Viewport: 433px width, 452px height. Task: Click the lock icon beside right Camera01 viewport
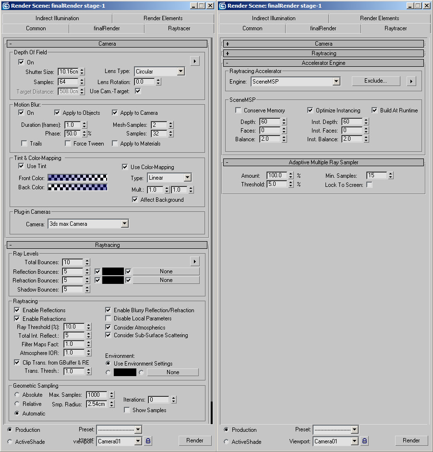pyautogui.click(x=364, y=440)
